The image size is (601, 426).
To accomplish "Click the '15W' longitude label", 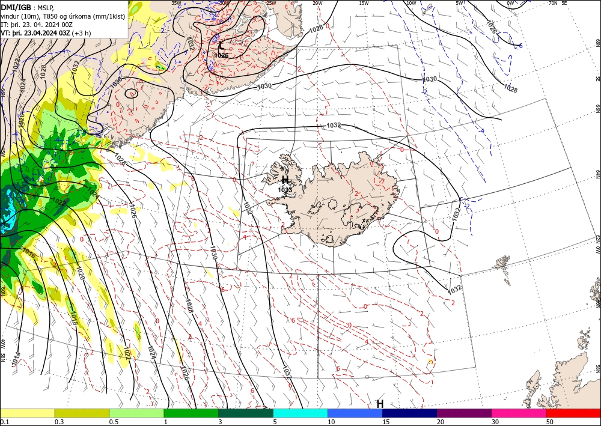I will pyautogui.click(x=364, y=3).
